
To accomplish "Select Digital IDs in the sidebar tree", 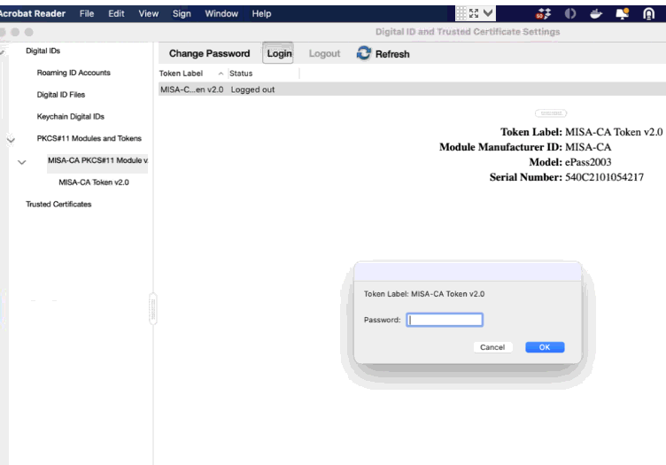I will click(43, 50).
